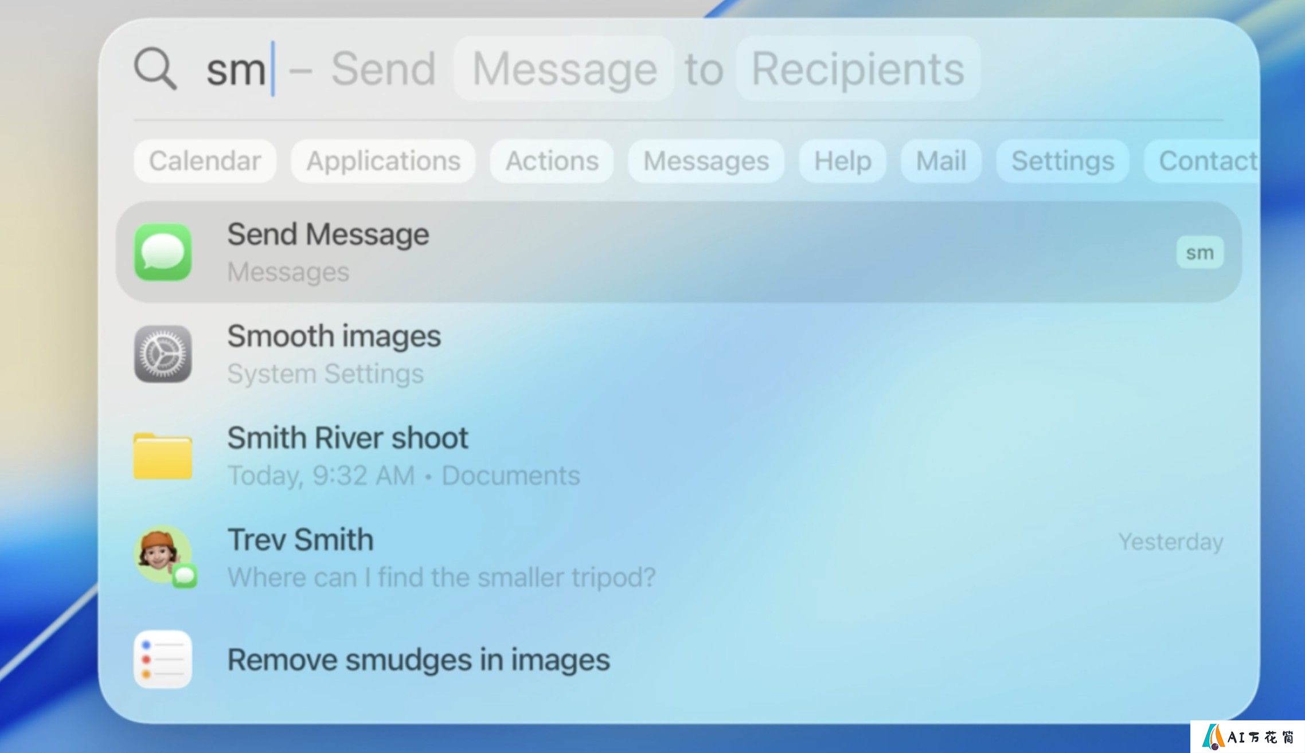Select the 'Send Message' result title
Screen dimensions: 1305x753
coord(328,234)
